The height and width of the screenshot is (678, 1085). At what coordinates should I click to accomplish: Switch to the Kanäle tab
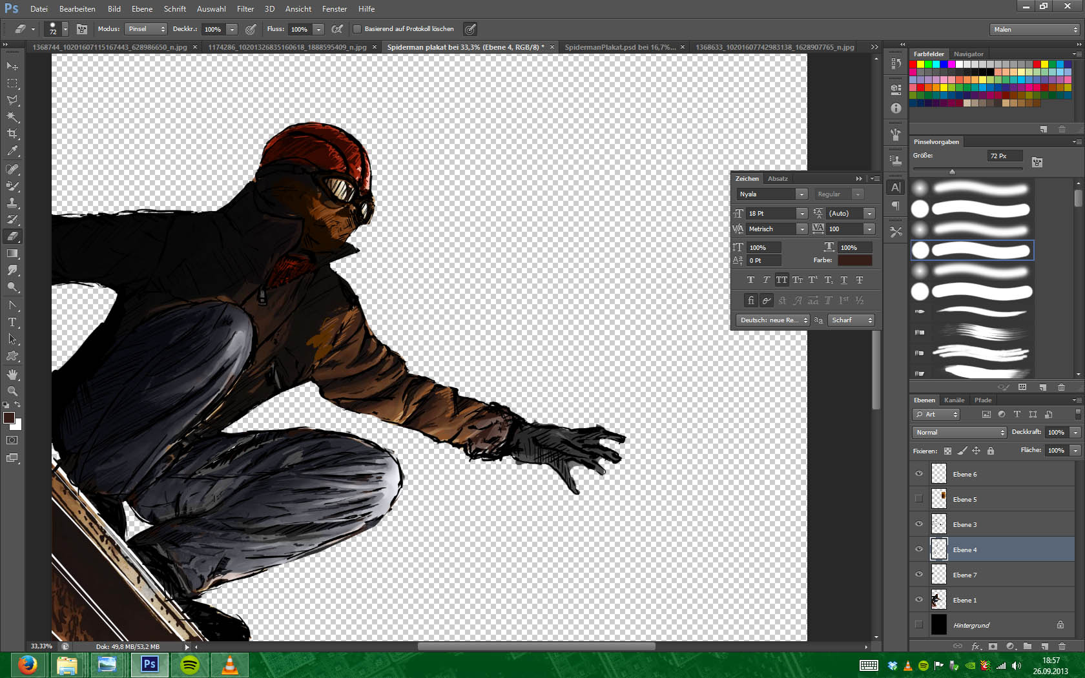[954, 400]
